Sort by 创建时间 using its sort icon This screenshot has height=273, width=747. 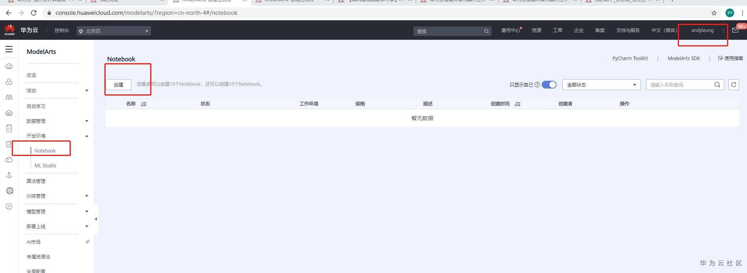(x=517, y=104)
